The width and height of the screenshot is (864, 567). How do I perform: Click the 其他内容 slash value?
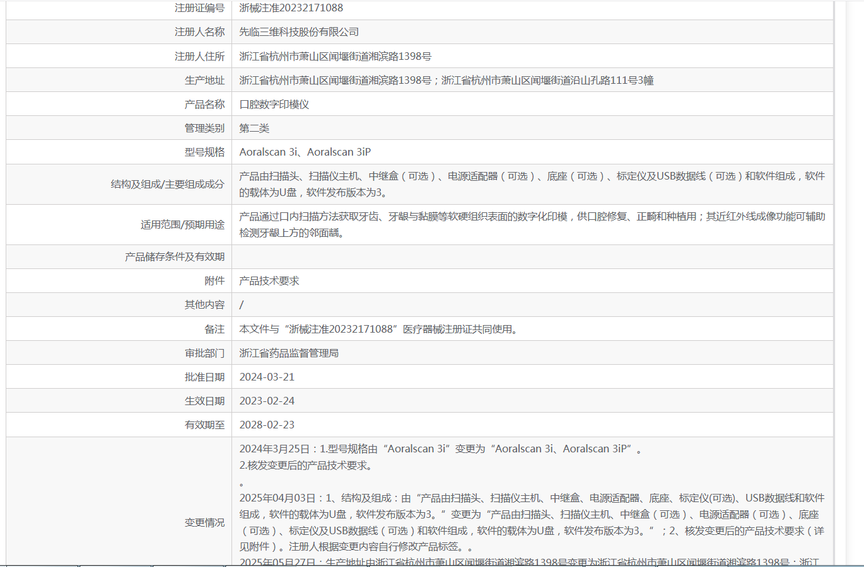pos(242,304)
